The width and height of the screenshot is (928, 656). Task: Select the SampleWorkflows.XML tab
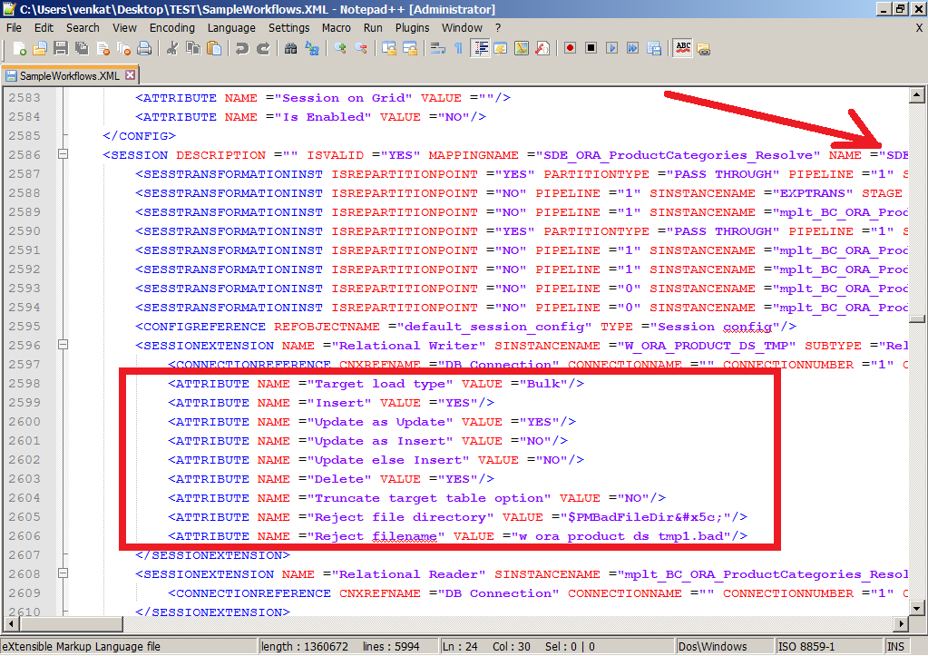(70, 76)
